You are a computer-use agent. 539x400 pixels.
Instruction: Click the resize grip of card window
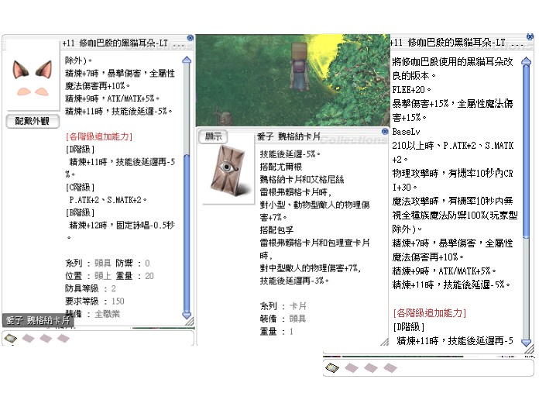tap(384, 342)
